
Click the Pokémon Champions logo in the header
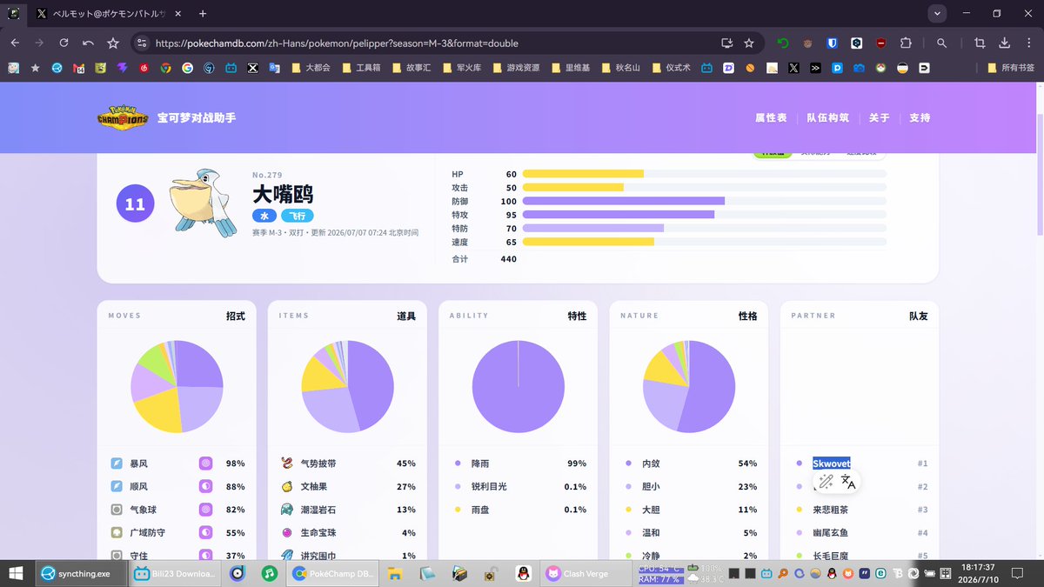point(122,118)
